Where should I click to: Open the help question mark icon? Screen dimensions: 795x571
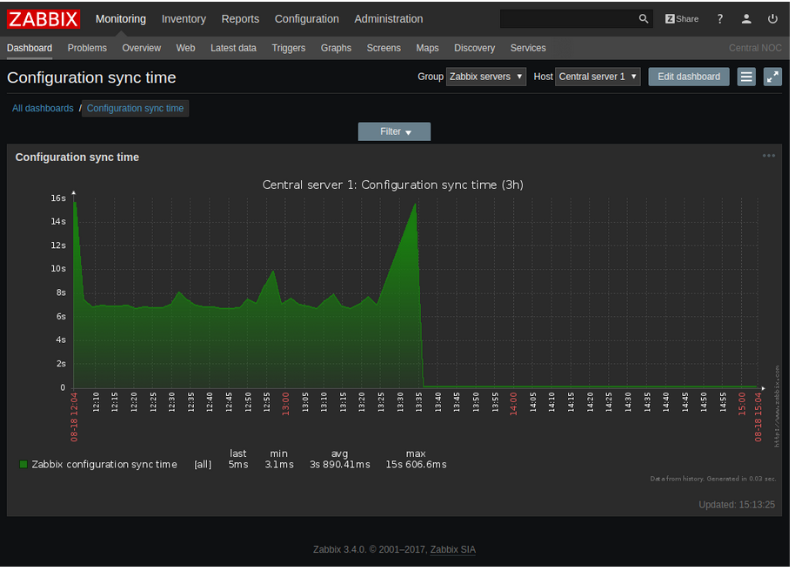(x=719, y=19)
